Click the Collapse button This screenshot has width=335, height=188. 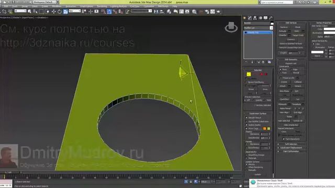298,82
